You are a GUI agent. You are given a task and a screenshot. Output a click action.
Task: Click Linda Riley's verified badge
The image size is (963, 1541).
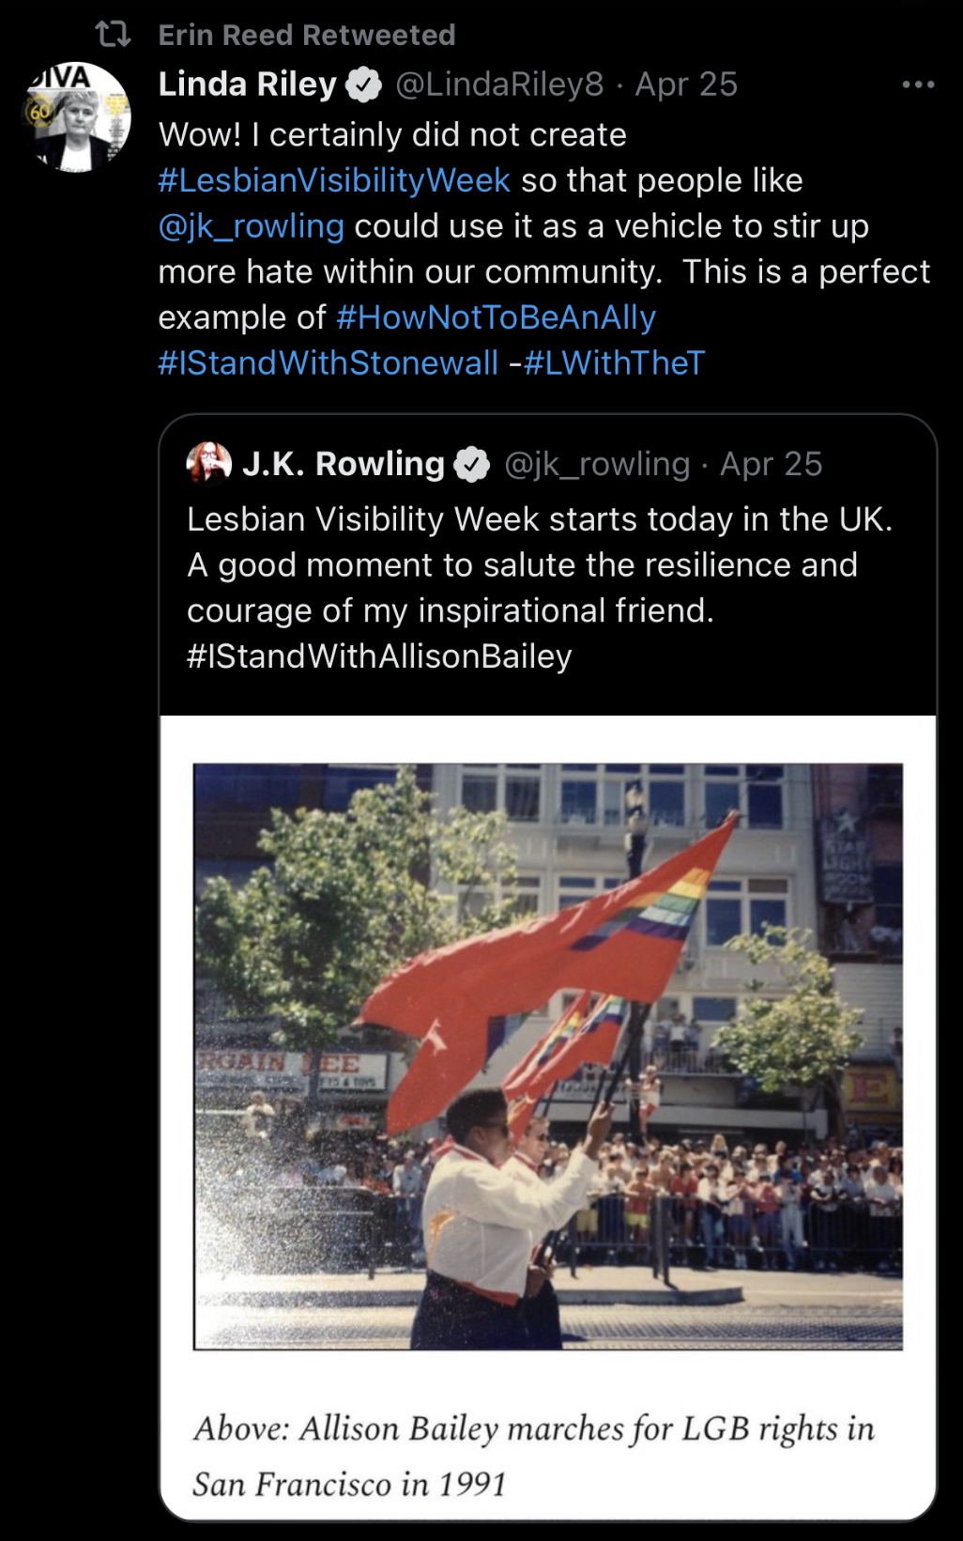(363, 85)
